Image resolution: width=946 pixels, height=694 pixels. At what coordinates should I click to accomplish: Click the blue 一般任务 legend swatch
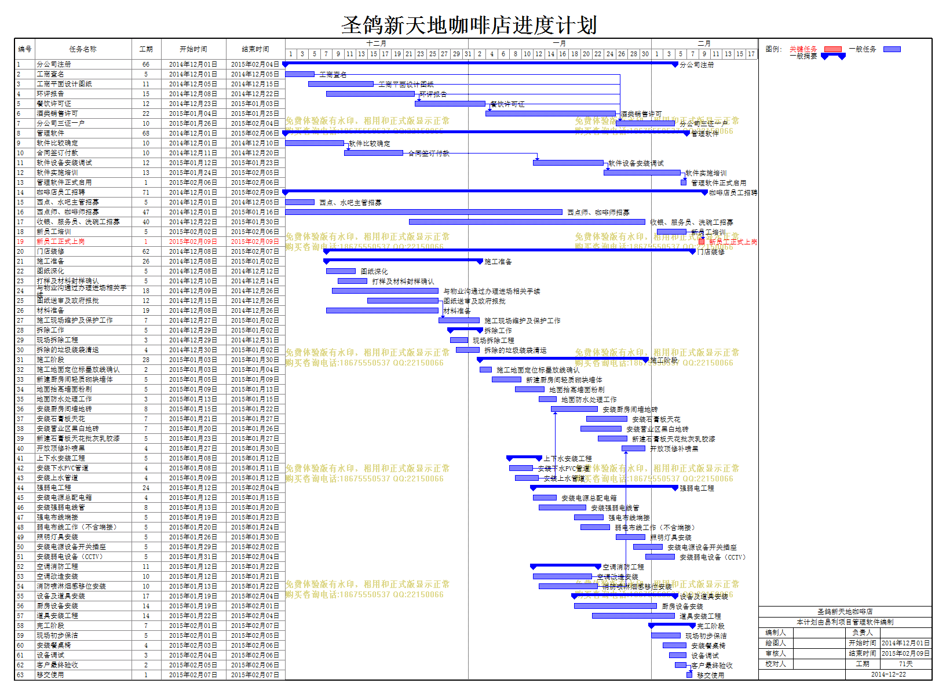pyautogui.click(x=892, y=49)
